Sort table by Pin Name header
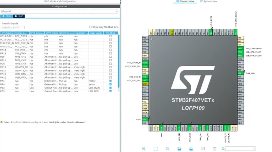Screen dimensions: 272x152 pyautogui.click(x=8, y=33)
